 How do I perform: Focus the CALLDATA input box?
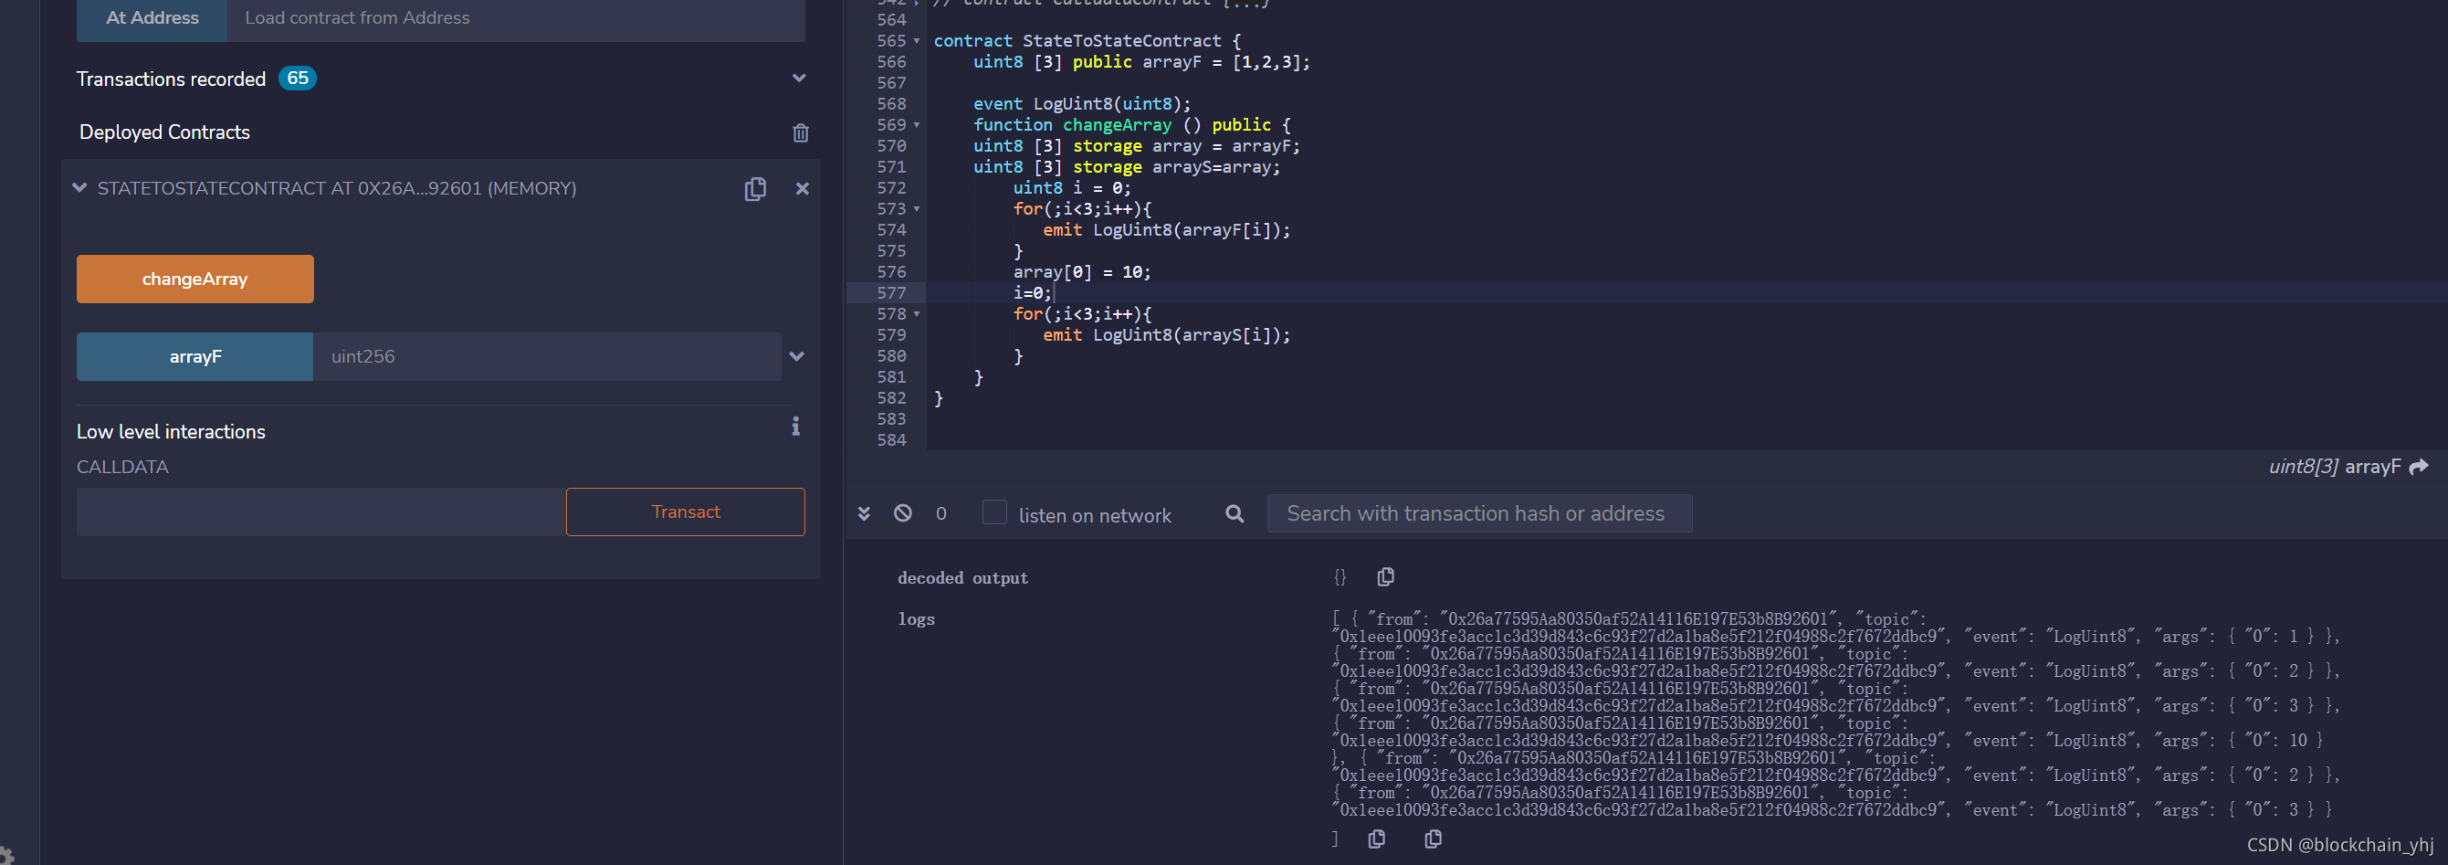point(321,512)
